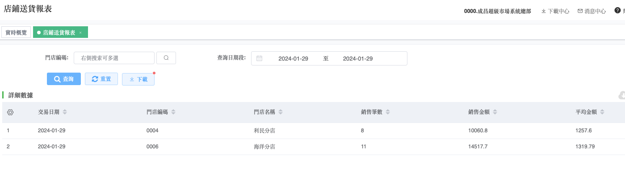
Task: Sort by 平均金額 column
Action: (602, 112)
